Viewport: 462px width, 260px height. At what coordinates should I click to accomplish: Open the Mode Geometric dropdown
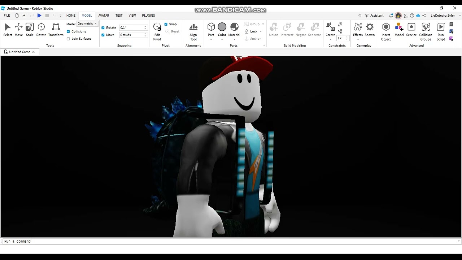[x=87, y=24]
